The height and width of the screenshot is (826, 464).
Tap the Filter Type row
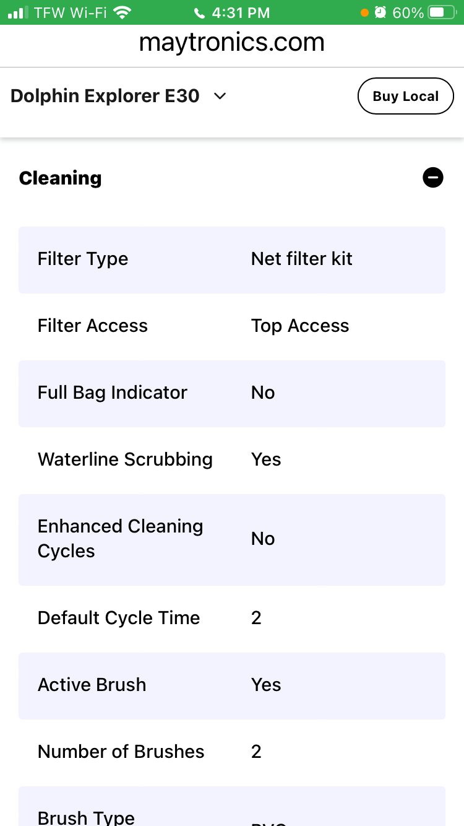pyautogui.click(x=232, y=260)
